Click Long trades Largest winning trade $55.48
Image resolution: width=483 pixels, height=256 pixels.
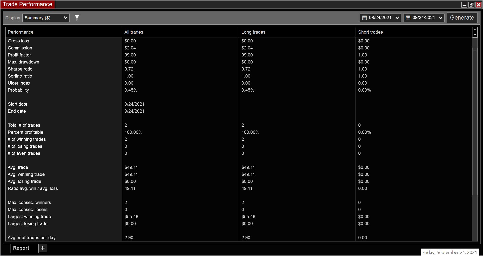click(x=248, y=217)
